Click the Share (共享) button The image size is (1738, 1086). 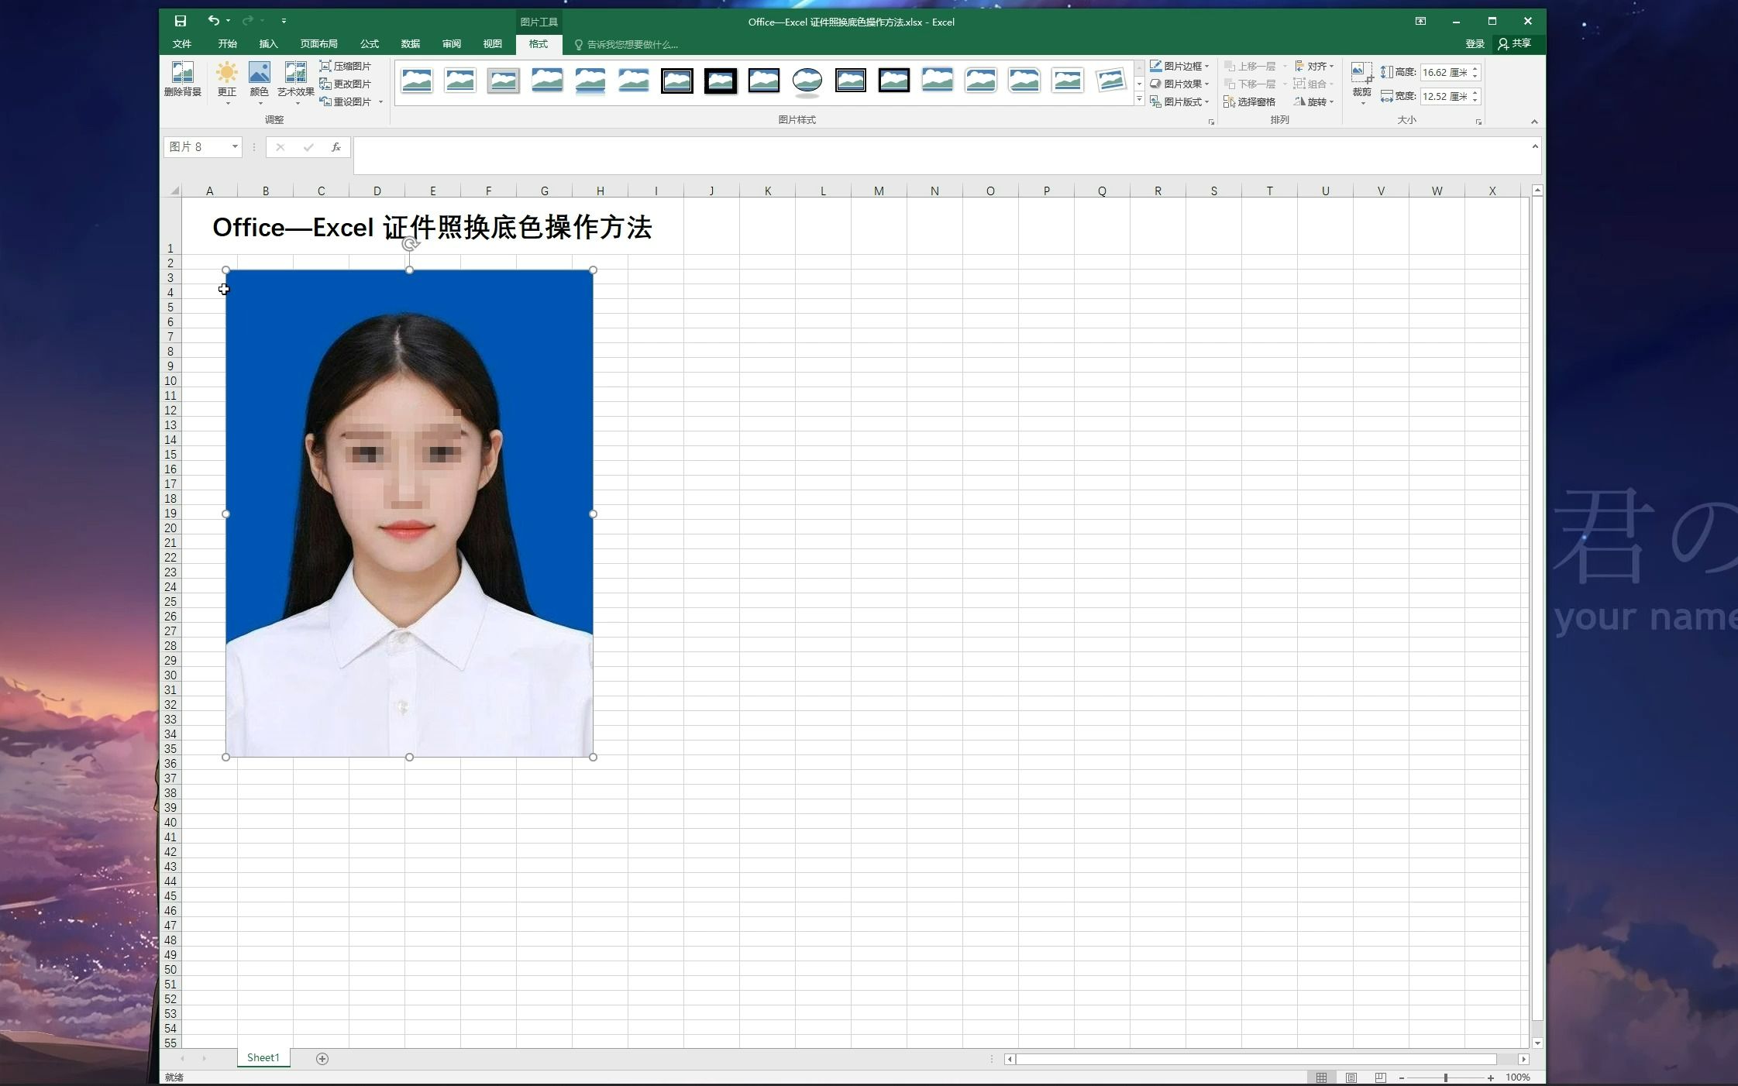[x=1515, y=44]
